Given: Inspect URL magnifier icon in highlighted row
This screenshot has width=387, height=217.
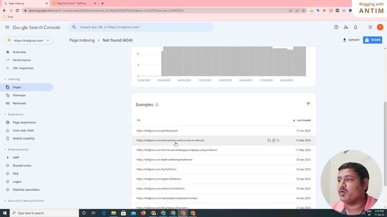Looking at the screenshot, I should click(x=278, y=140).
